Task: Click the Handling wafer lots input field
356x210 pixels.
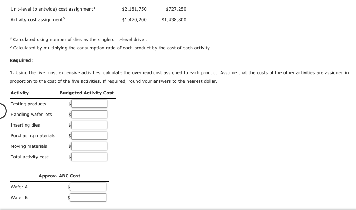Action: point(89,114)
